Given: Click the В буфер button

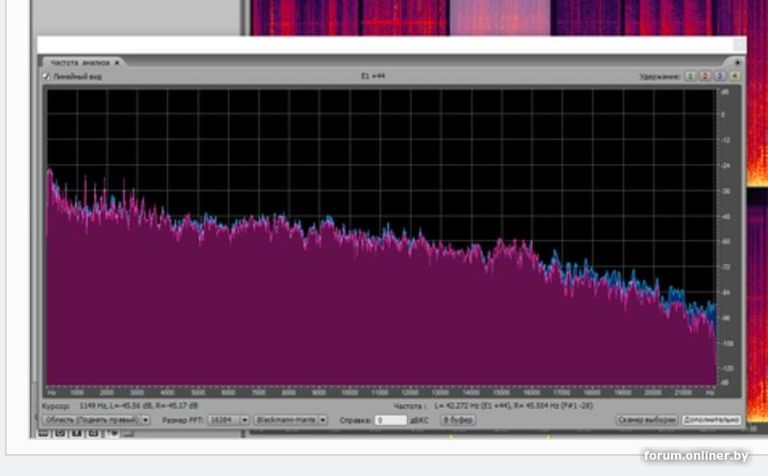Looking at the screenshot, I should coord(458,420).
